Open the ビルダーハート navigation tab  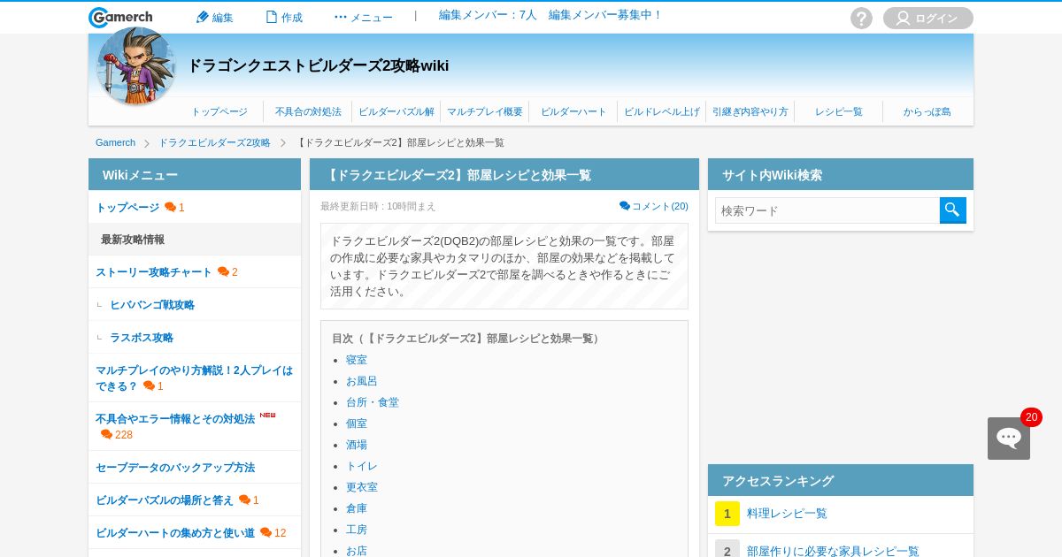573,111
